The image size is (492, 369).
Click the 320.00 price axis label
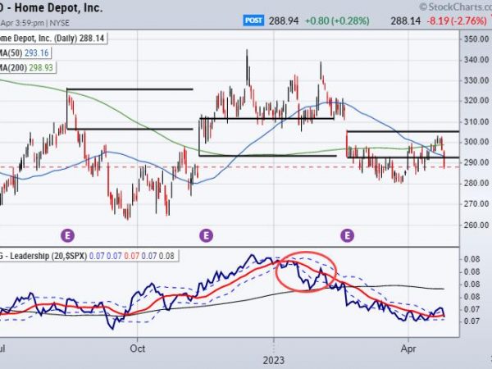(x=476, y=101)
